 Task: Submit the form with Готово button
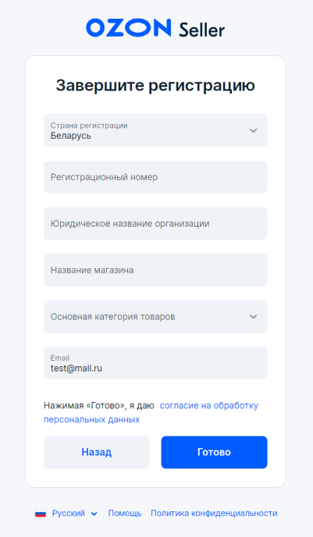pos(215,452)
